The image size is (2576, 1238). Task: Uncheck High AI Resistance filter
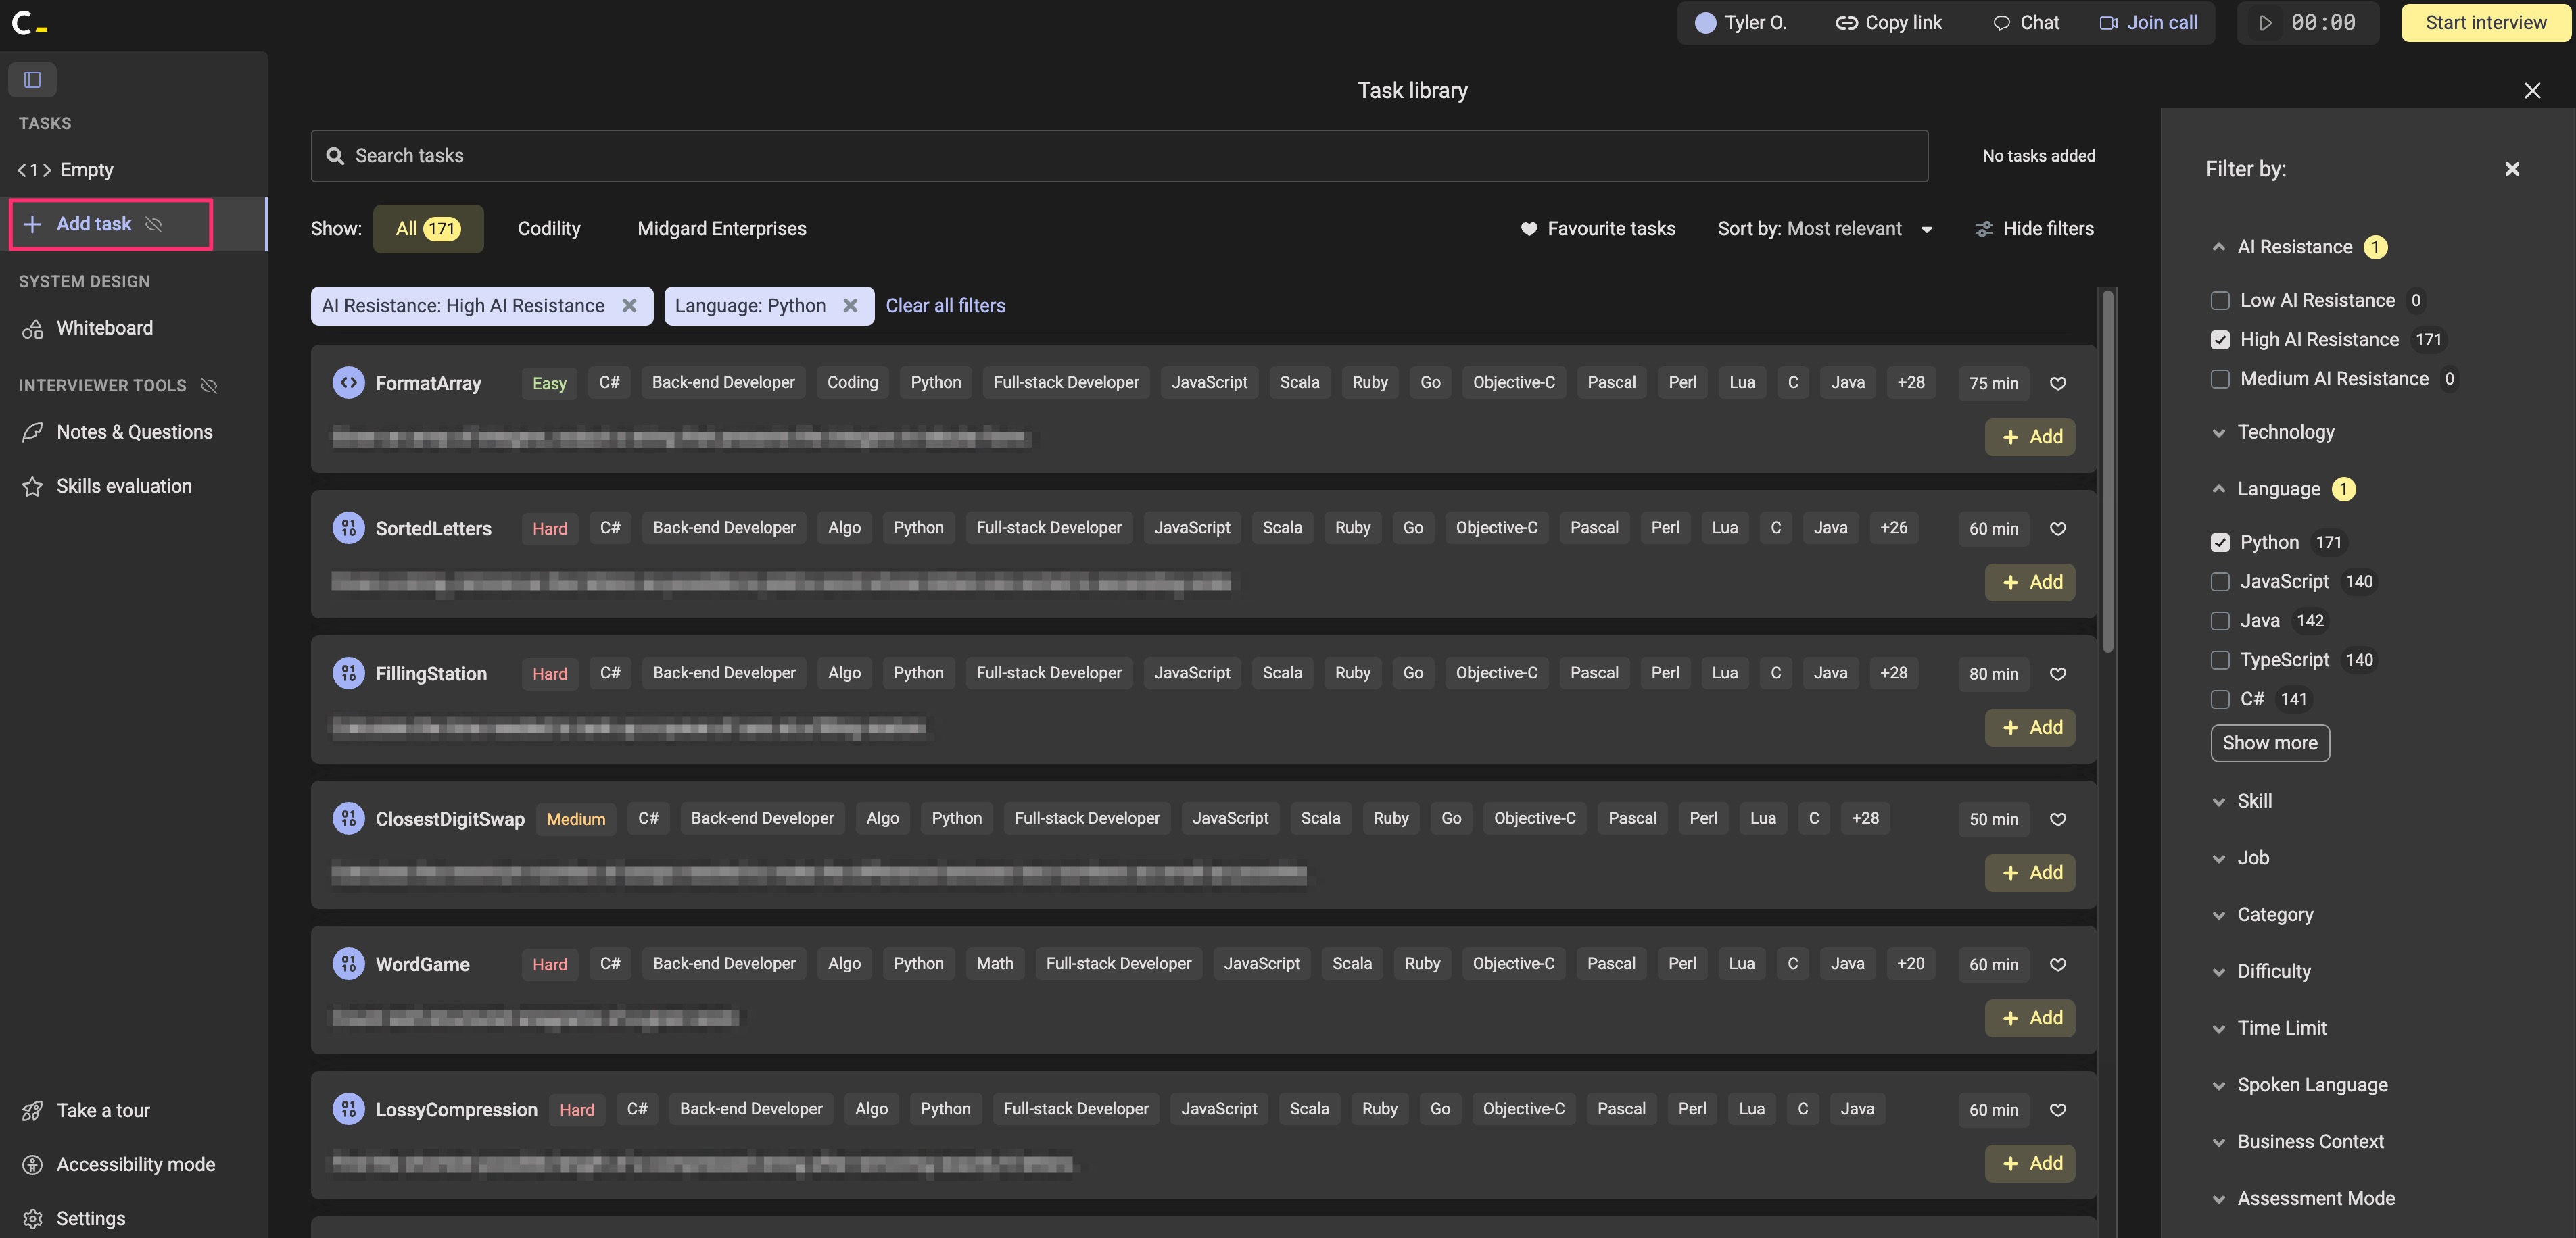click(x=2219, y=340)
